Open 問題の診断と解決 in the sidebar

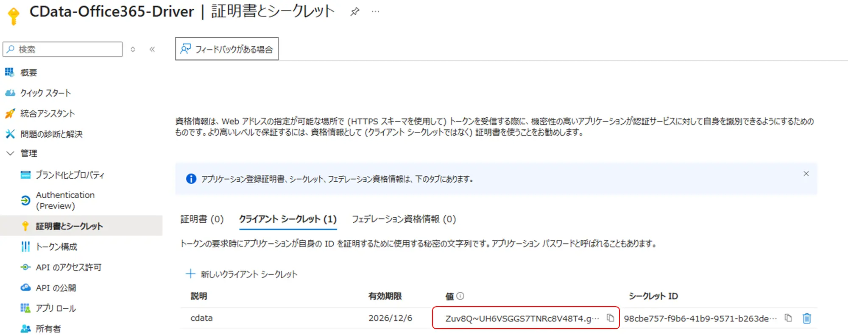click(51, 134)
